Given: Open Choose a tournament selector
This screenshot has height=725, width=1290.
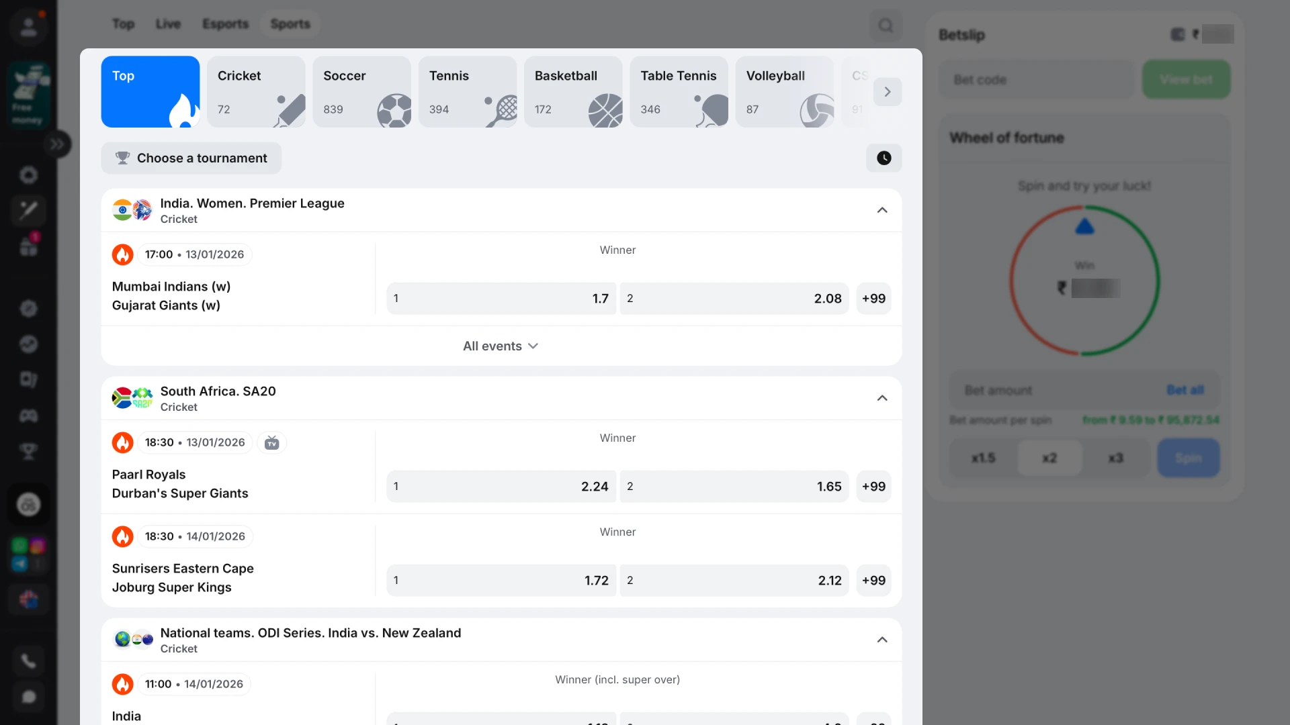Looking at the screenshot, I should pyautogui.click(x=191, y=158).
